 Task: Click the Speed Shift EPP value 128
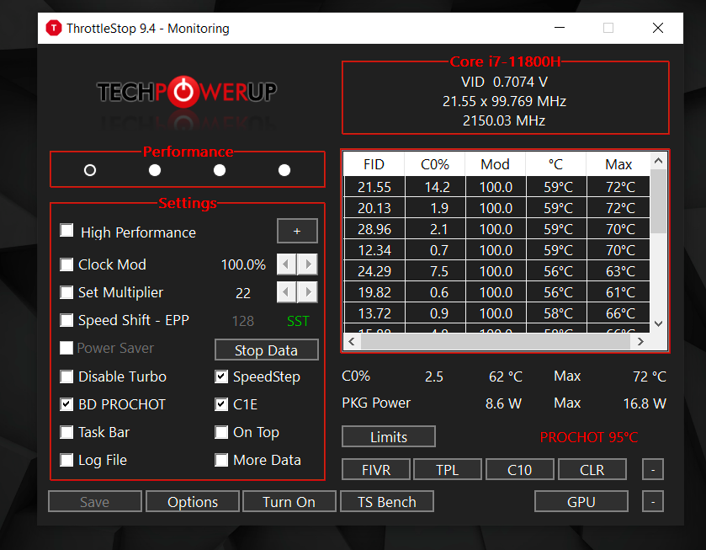(x=243, y=321)
